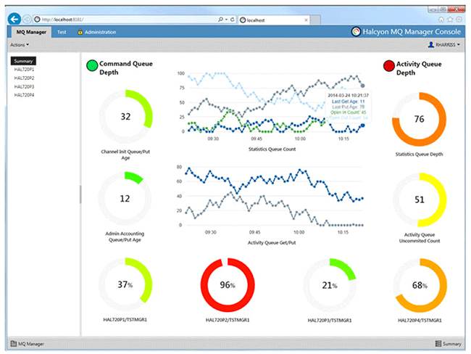Image resolution: width=471 pixels, height=354 pixels.
Task: Click the search magnifier in address bar
Action: pos(221,20)
